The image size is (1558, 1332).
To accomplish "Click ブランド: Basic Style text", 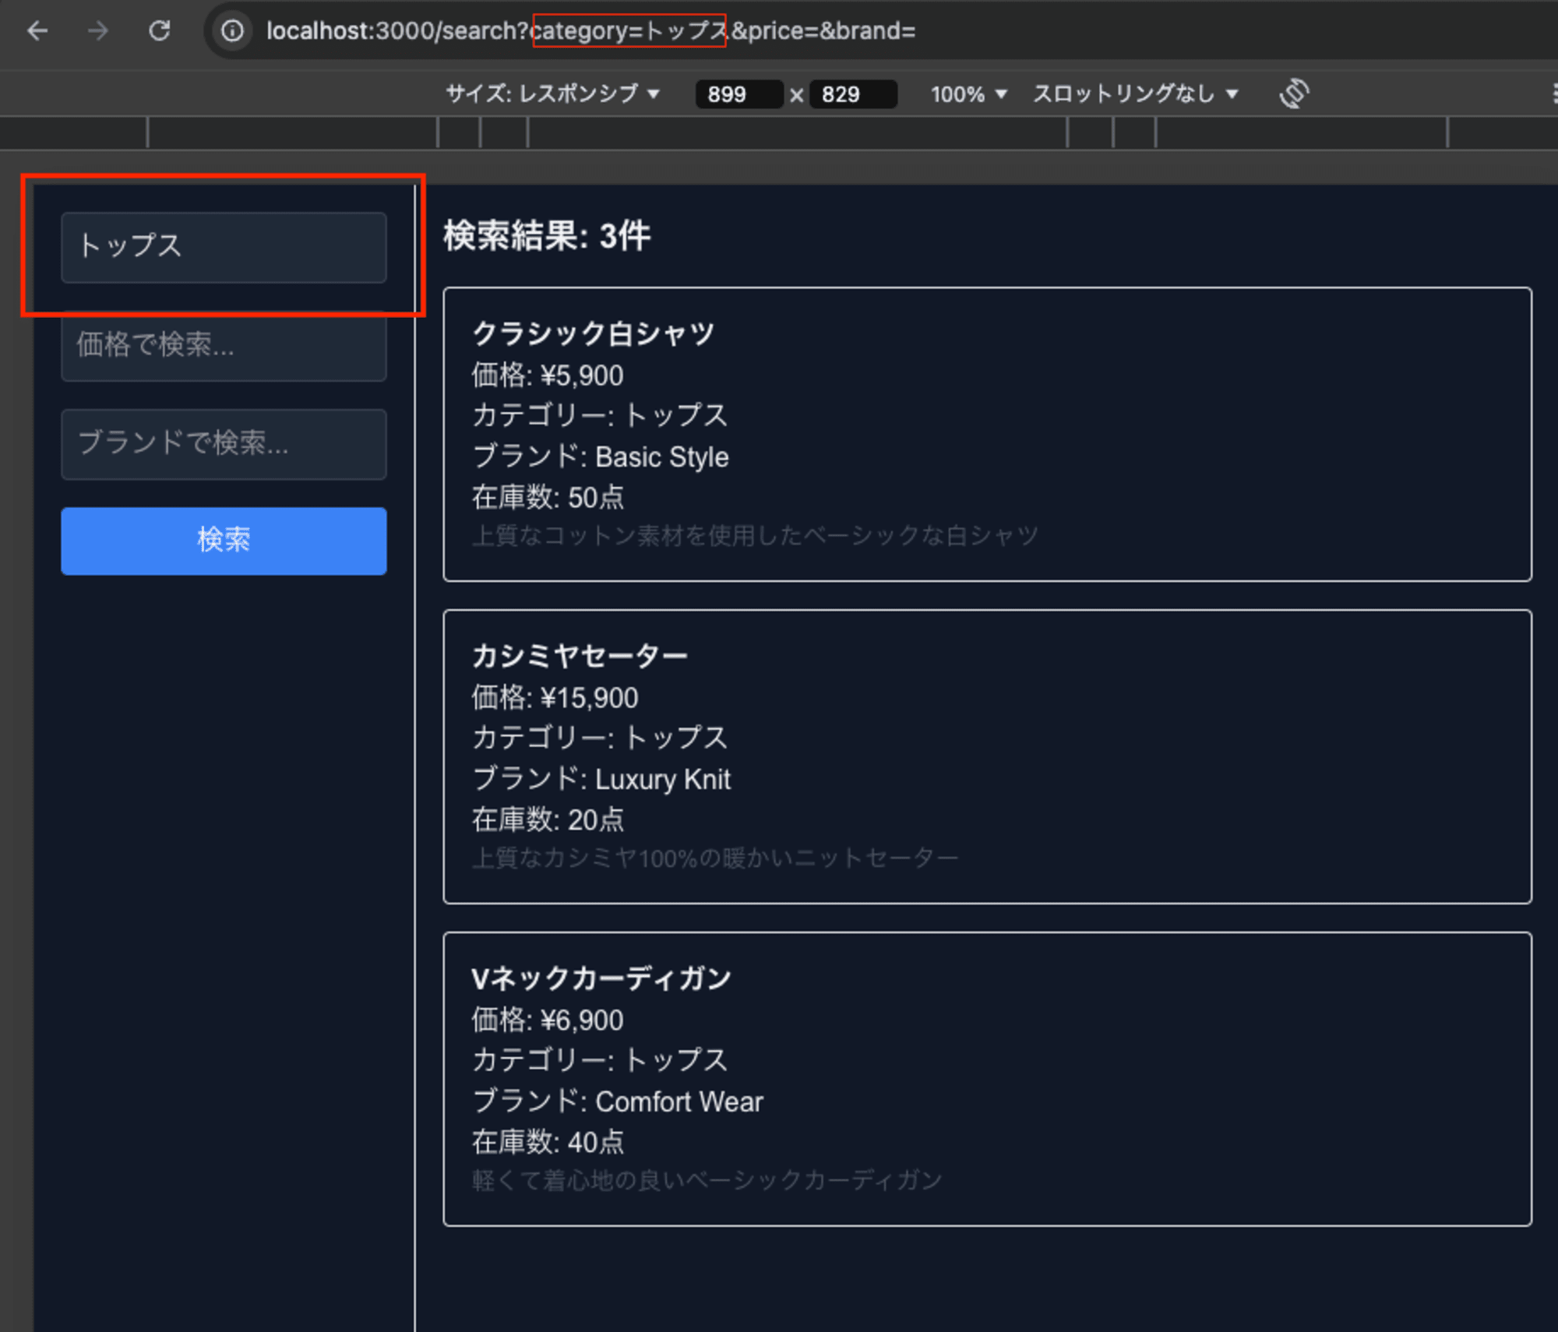I will tap(601, 456).
